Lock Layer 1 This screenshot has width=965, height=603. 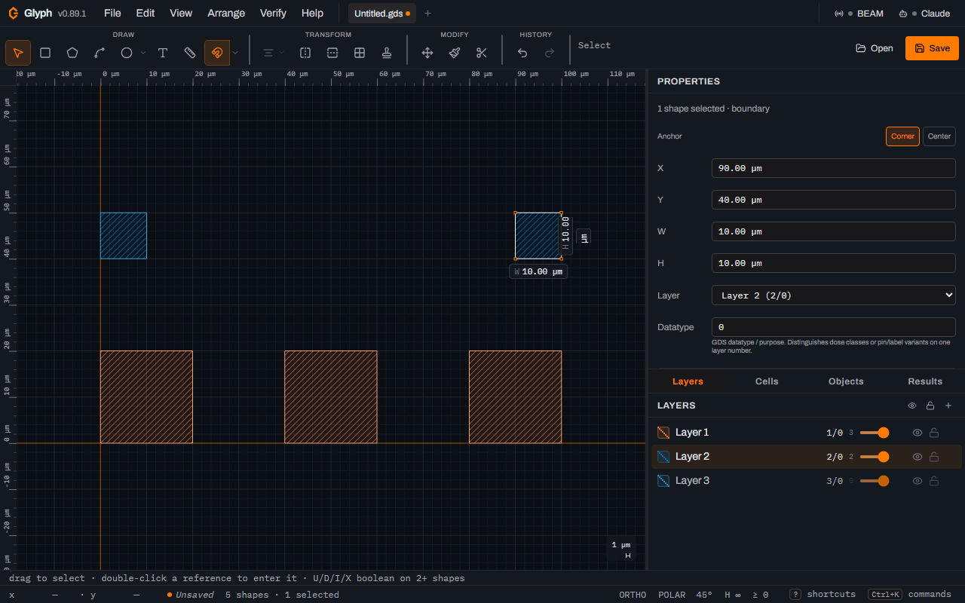pyautogui.click(x=934, y=433)
